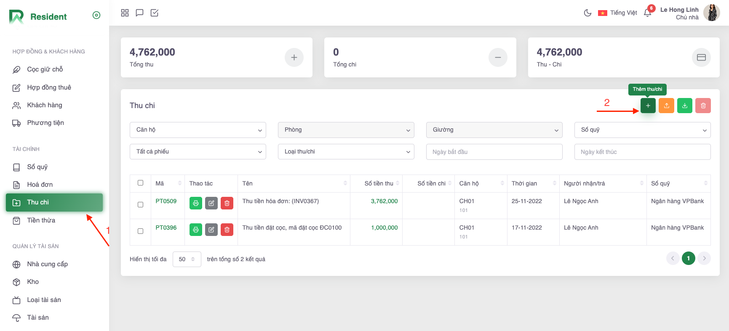Print receipt PT0509 with printer icon
729x331 pixels.
click(195, 203)
